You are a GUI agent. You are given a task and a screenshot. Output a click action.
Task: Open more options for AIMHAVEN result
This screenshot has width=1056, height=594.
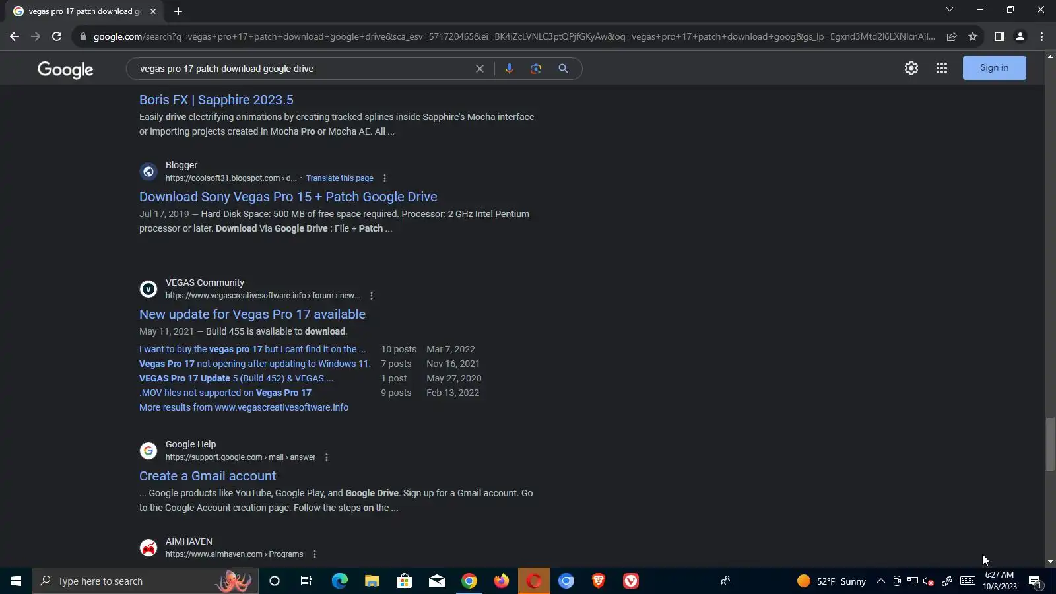point(315,554)
